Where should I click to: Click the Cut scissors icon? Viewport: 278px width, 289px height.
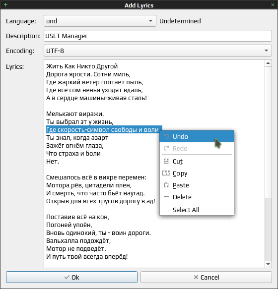pyautogui.click(x=166, y=161)
